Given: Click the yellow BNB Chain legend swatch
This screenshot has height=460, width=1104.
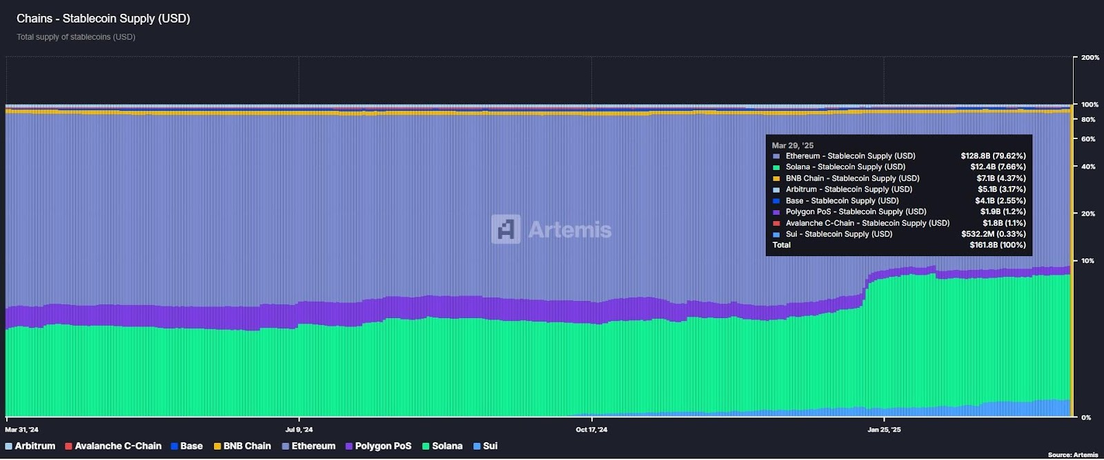Looking at the screenshot, I should coord(217,446).
